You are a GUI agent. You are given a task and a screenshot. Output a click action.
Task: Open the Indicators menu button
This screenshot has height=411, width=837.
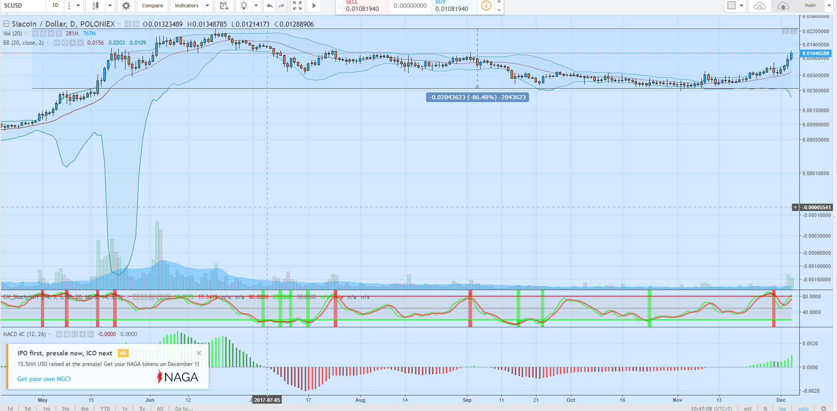click(x=187, y=6)
